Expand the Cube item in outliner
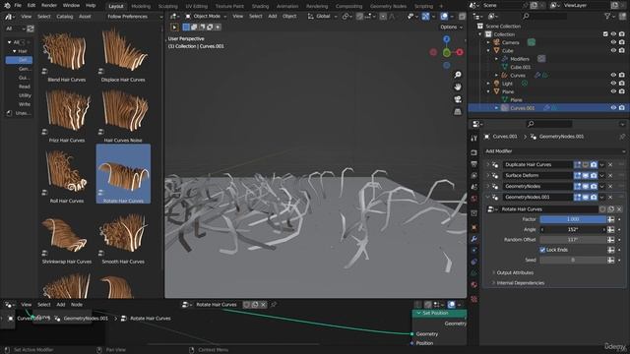 488,50
